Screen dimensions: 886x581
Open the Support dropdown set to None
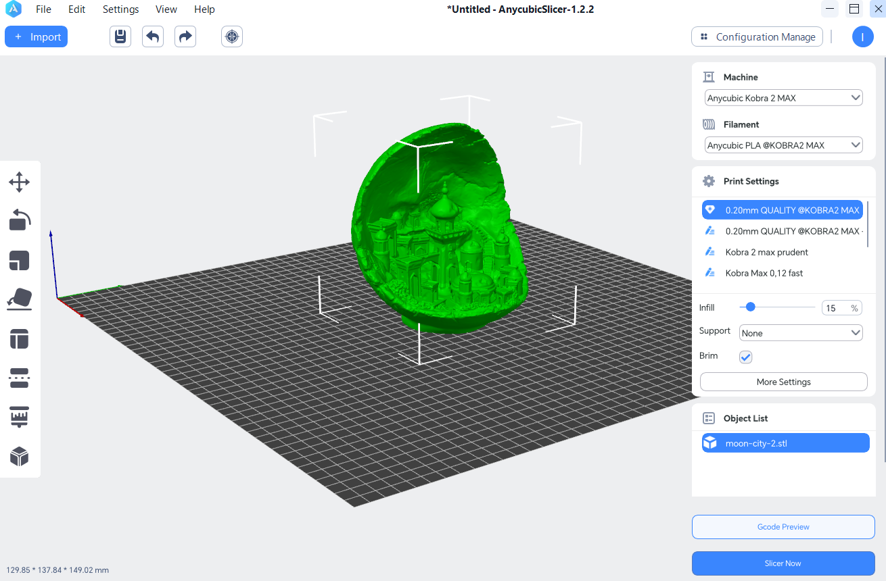pyautogui.click(x=801, y=333)
